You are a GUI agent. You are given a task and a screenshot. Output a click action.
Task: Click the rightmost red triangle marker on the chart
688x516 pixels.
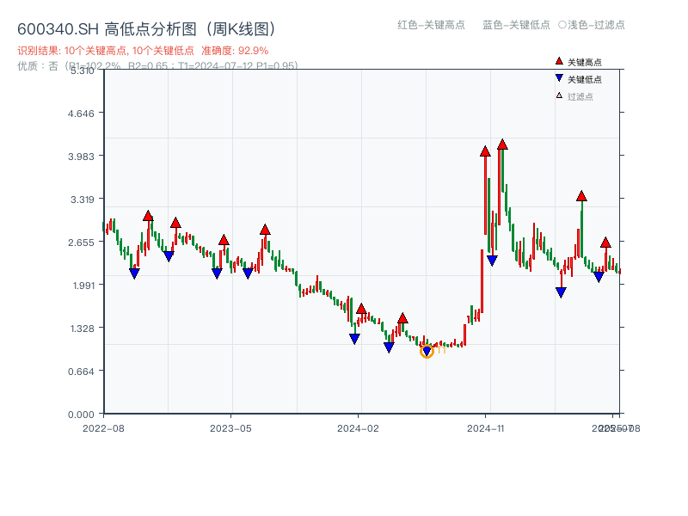coord(605,243)
